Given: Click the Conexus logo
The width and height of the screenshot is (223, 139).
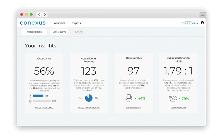Looking at the screenshot, I should click(33, 23).
